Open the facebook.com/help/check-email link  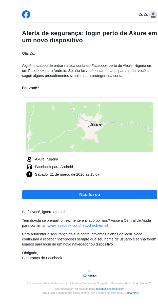coord(78,226)
